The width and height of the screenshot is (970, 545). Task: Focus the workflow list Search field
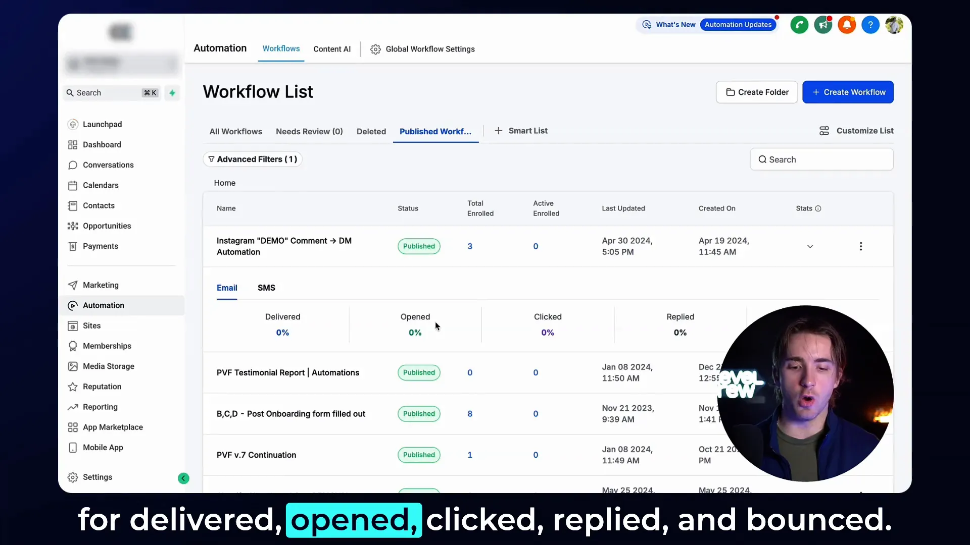(822, 159)
